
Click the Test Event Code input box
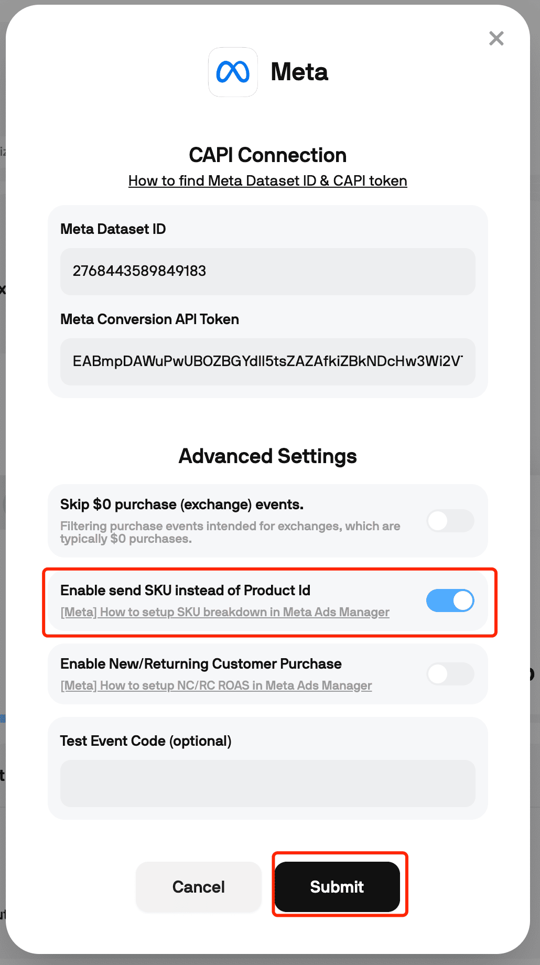[267, 783]
